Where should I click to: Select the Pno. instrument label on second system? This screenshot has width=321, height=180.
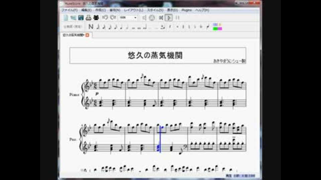pos(73,140)
